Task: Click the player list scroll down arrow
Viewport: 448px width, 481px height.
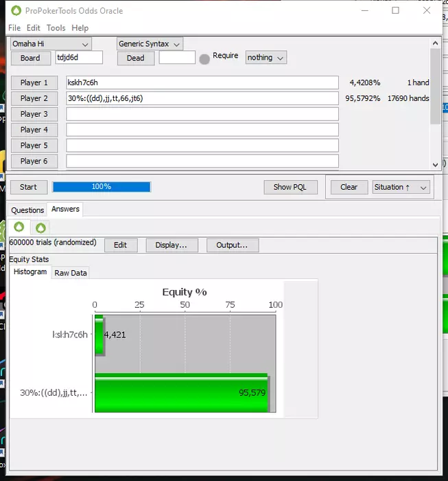Action: (x=435, y=164)
